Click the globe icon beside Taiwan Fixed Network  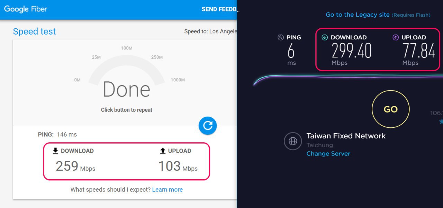pyautogui.click(x=293, y=141)
